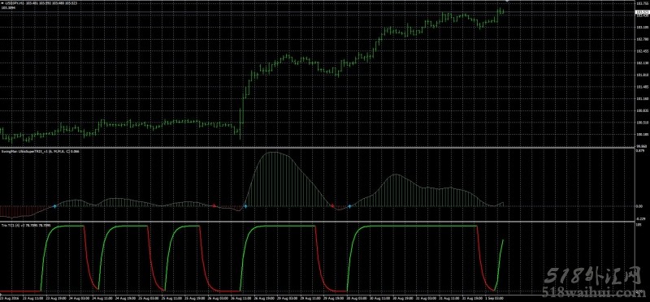Click the last blue arrow signal in TRIX panel

tap(349, 206)
